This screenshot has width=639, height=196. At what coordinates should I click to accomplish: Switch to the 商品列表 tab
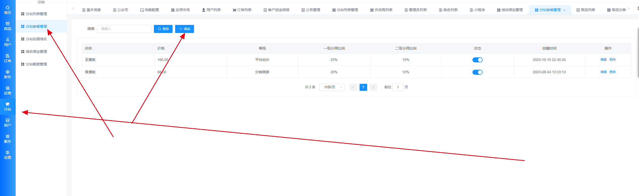(585, 10)
